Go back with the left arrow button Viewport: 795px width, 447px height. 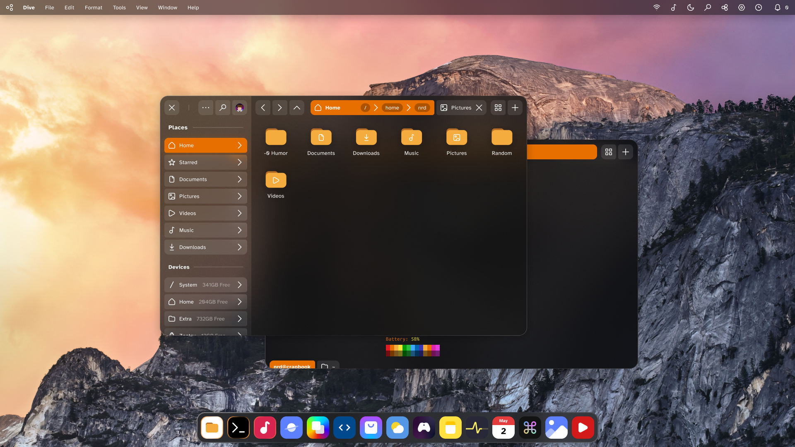pos(263,108)
